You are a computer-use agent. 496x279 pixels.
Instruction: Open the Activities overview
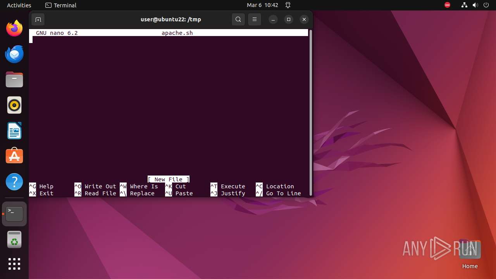coord(19,5)
